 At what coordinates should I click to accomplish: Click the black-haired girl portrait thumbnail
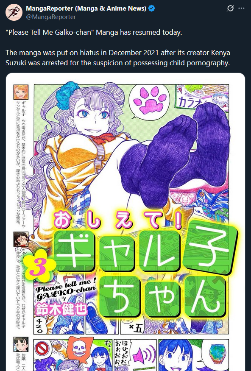pyautogui.click(x=21, y=344)
